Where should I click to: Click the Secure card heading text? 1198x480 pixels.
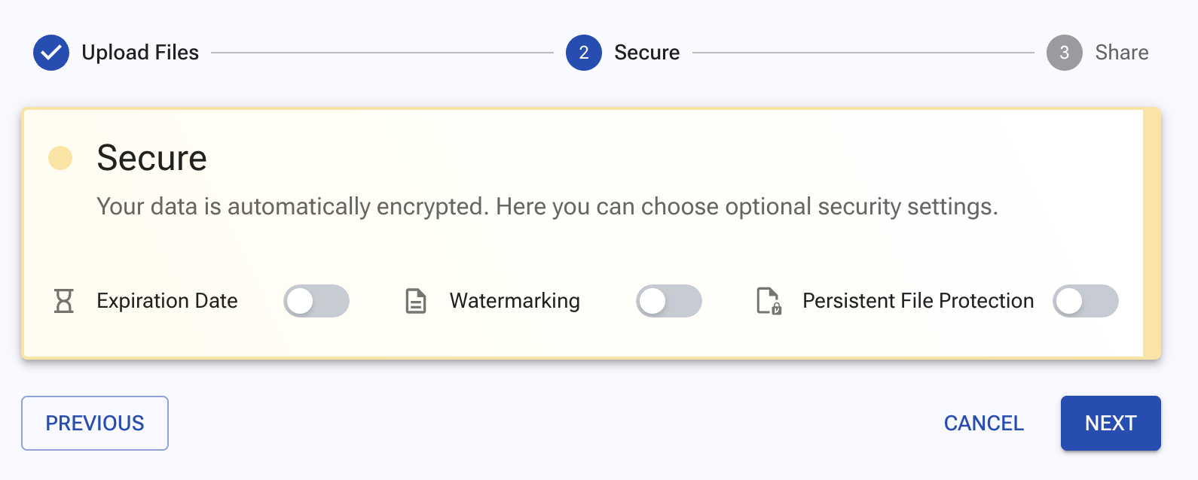151,158
